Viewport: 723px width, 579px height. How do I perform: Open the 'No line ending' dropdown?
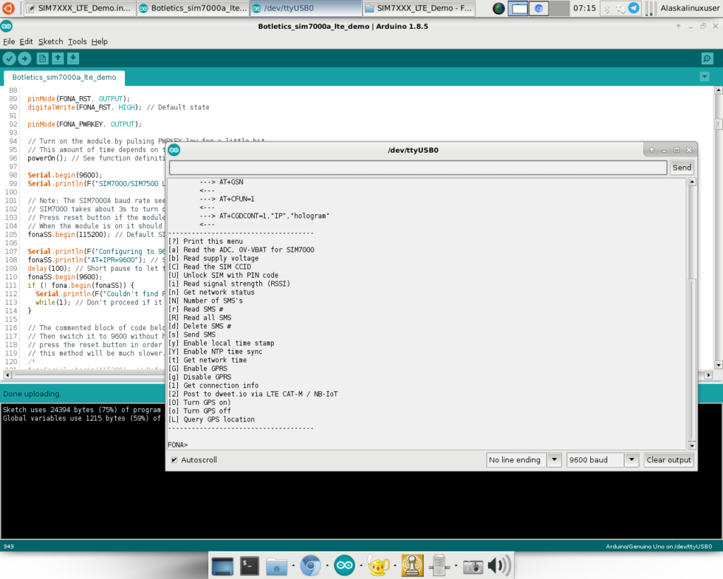click(524, 460)
